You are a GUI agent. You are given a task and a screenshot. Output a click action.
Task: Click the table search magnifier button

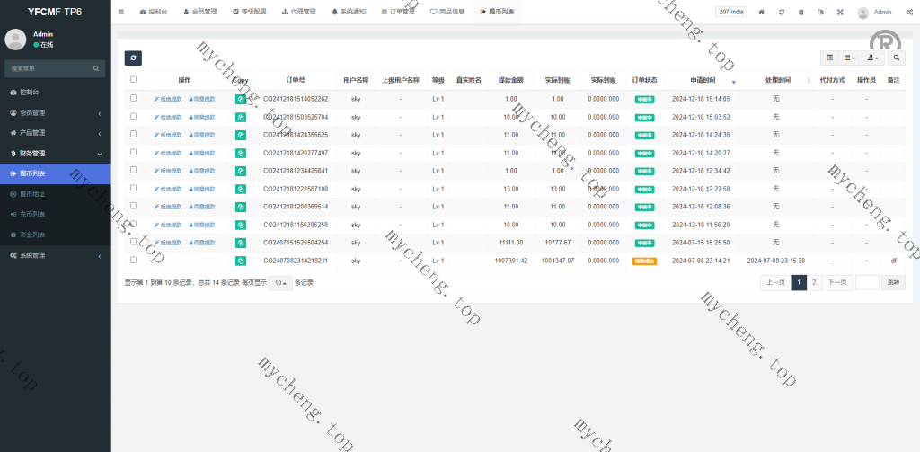coord(897,58)
